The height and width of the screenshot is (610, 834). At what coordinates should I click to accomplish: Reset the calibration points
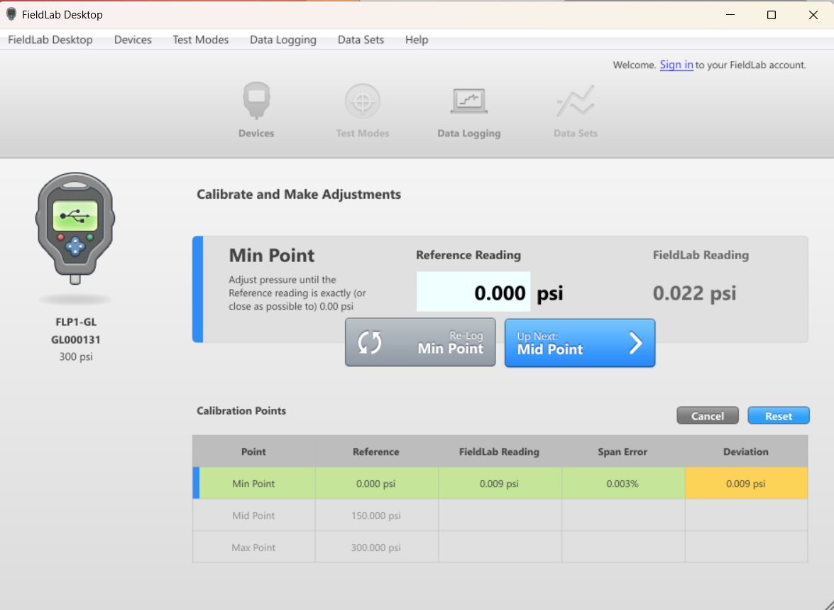coord(779,415)
